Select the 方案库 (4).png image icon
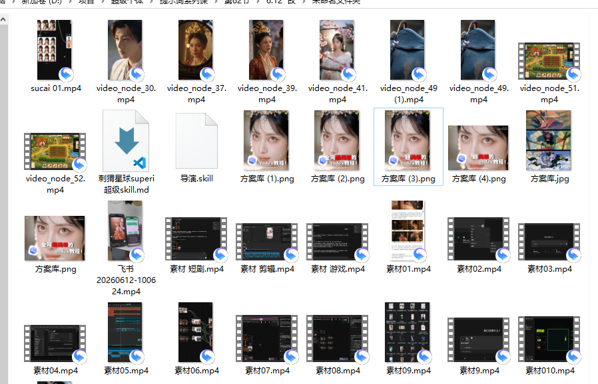The image size is (598, 384). pos(478,147)
